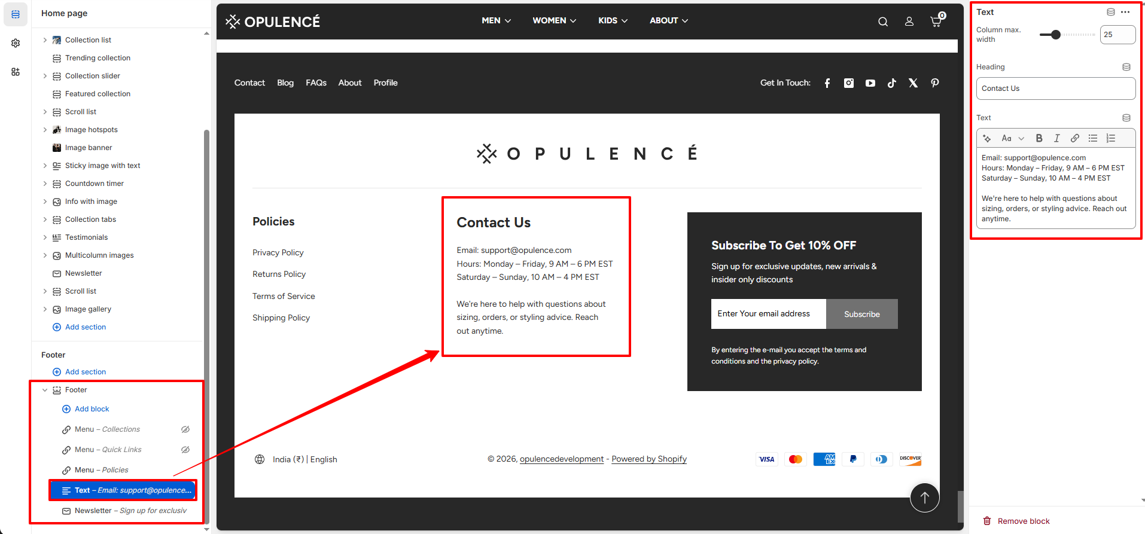Toggle bold in the text editor
Screen dimensions: 1145x534
pyautogui.click(x=1039, y=138)
